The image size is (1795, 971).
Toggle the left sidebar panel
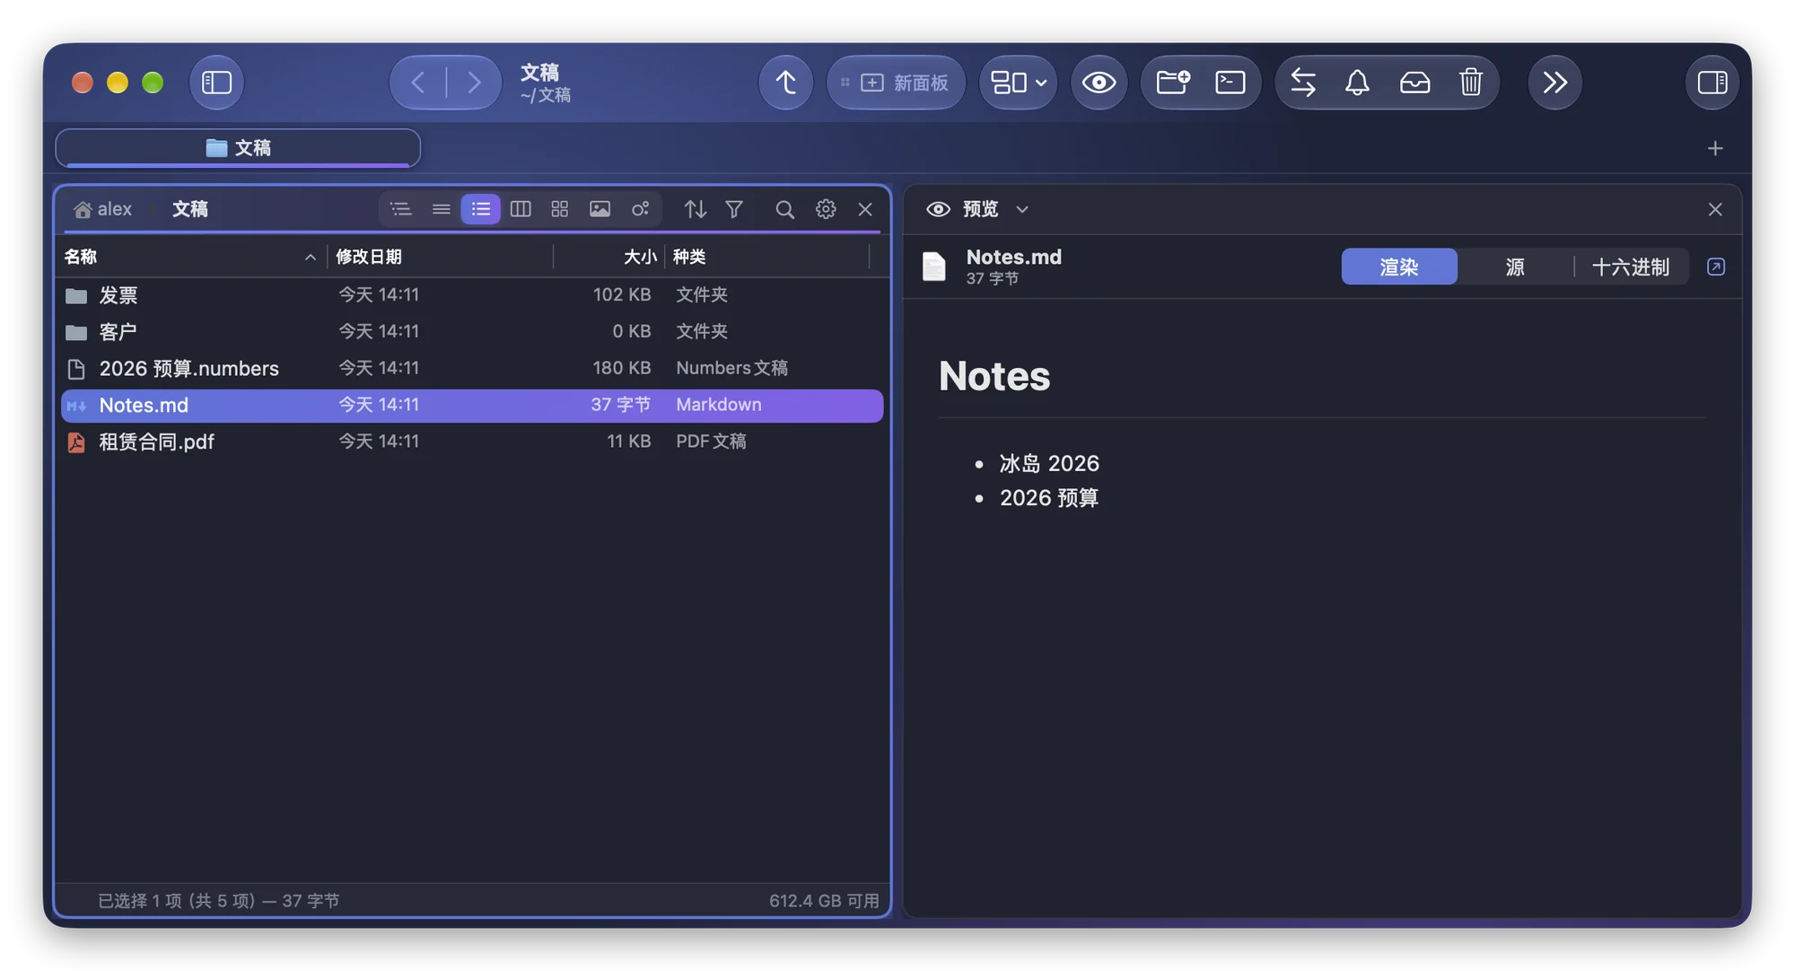(x=216, y=83)
